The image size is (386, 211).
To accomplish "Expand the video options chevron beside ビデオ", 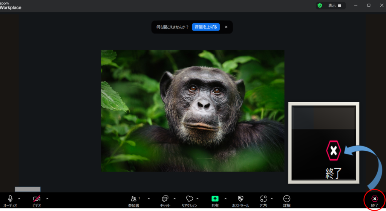I will [x=47, y=199].
